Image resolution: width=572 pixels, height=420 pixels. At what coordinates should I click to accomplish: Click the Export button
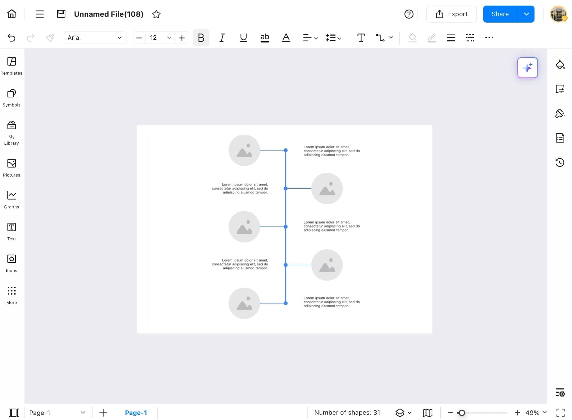(451, 14)
